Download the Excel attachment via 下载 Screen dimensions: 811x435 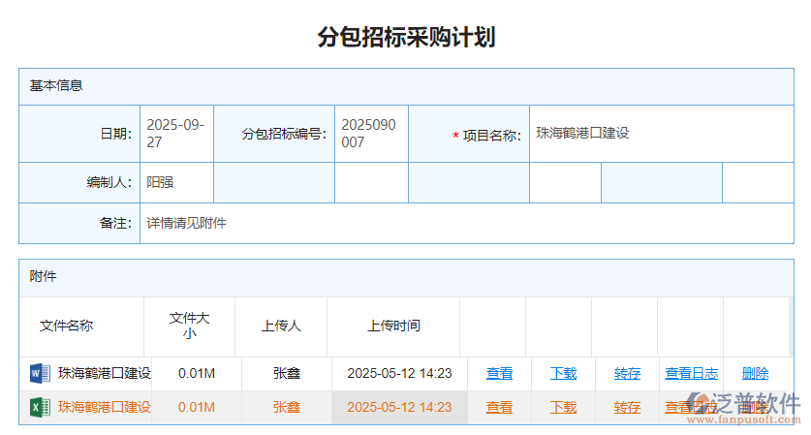(563, 407)
